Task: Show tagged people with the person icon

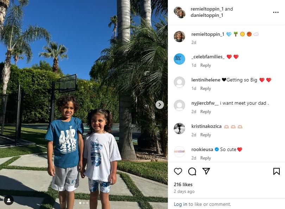Action: coord(8,200)
